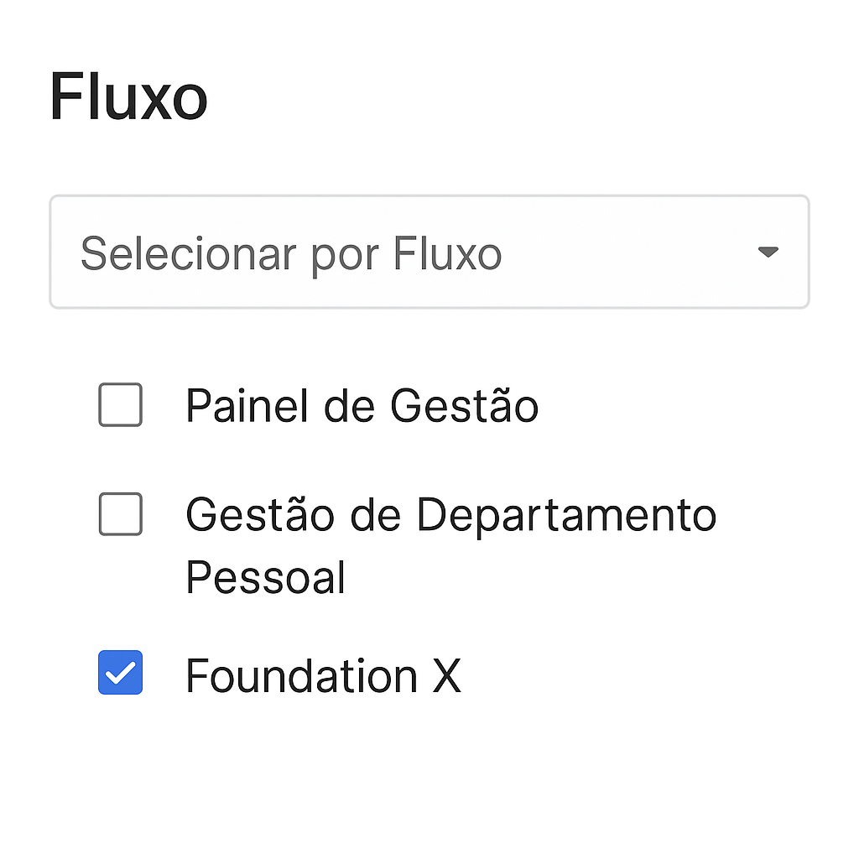The width and height of the screenshot is (859, 859).
Task: Click the word "Foundation" in the third option
Action: pyautogui.click(x=301, y=676)
